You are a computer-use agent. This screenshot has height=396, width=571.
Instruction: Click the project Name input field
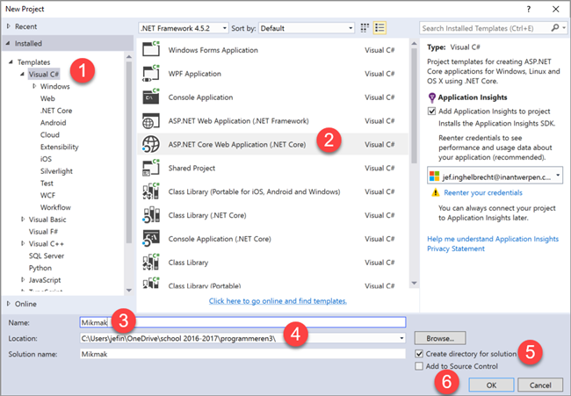tap(242, 322)
